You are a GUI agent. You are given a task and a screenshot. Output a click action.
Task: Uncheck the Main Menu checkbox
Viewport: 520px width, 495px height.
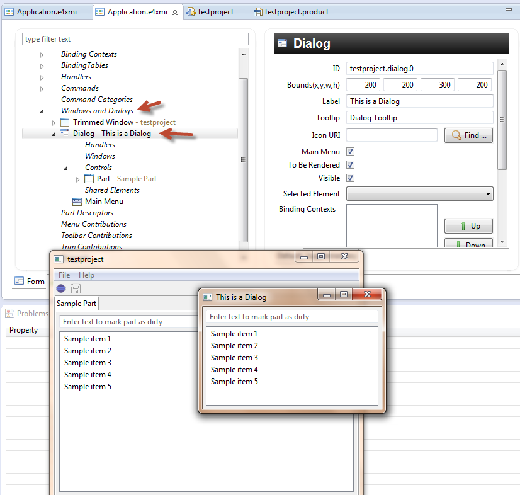pyautogui.click(x=351, y=152)
